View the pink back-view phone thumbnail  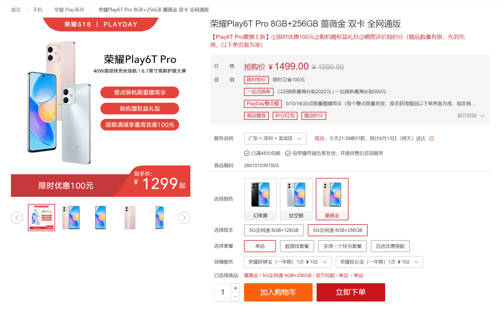[x=130, y=218]
